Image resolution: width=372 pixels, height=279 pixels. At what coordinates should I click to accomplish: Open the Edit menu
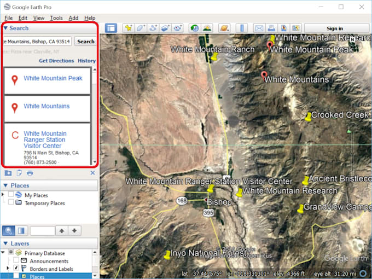point(23,18)
